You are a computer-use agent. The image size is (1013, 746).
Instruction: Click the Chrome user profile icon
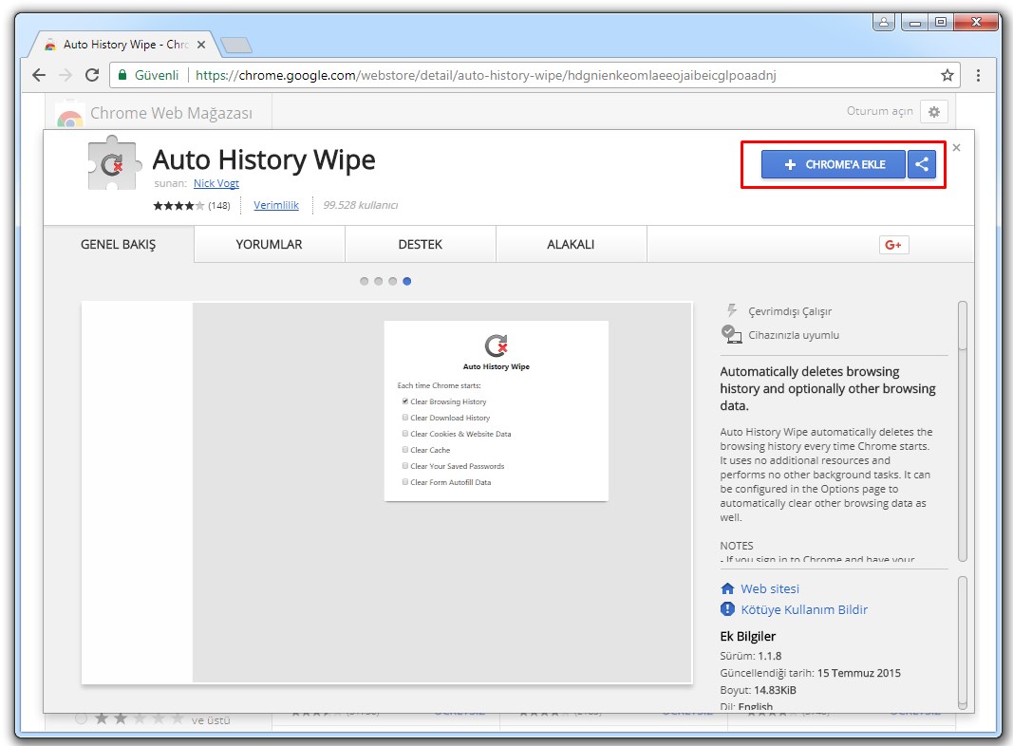(x=883, y=22)
